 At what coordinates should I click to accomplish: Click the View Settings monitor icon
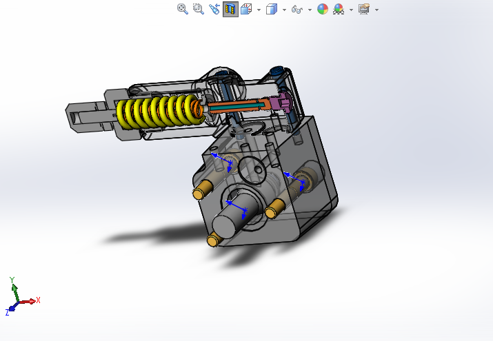click(364, 10)
